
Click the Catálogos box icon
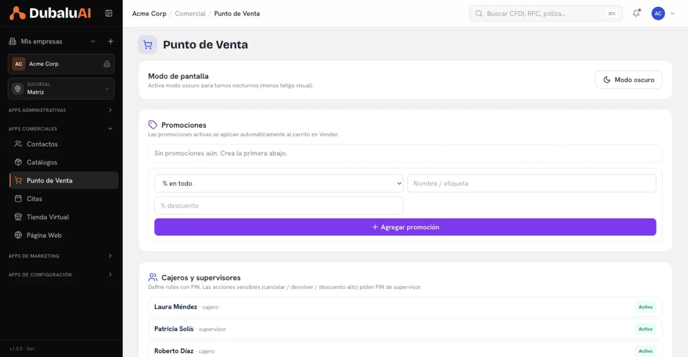click(18, 162)
